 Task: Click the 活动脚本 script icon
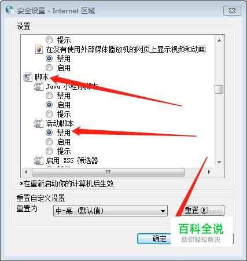(x=39, y=123)
